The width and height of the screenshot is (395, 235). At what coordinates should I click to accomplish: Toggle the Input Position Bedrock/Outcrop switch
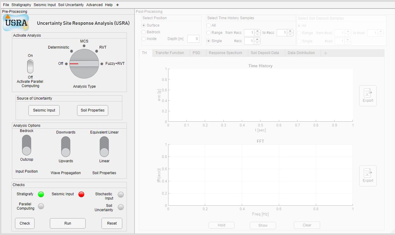(27, 145)
